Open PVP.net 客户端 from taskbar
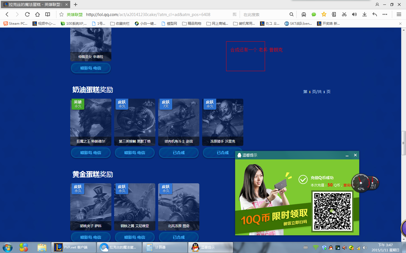This screenshot has width=406, height=253. click(x=74, y=247)
